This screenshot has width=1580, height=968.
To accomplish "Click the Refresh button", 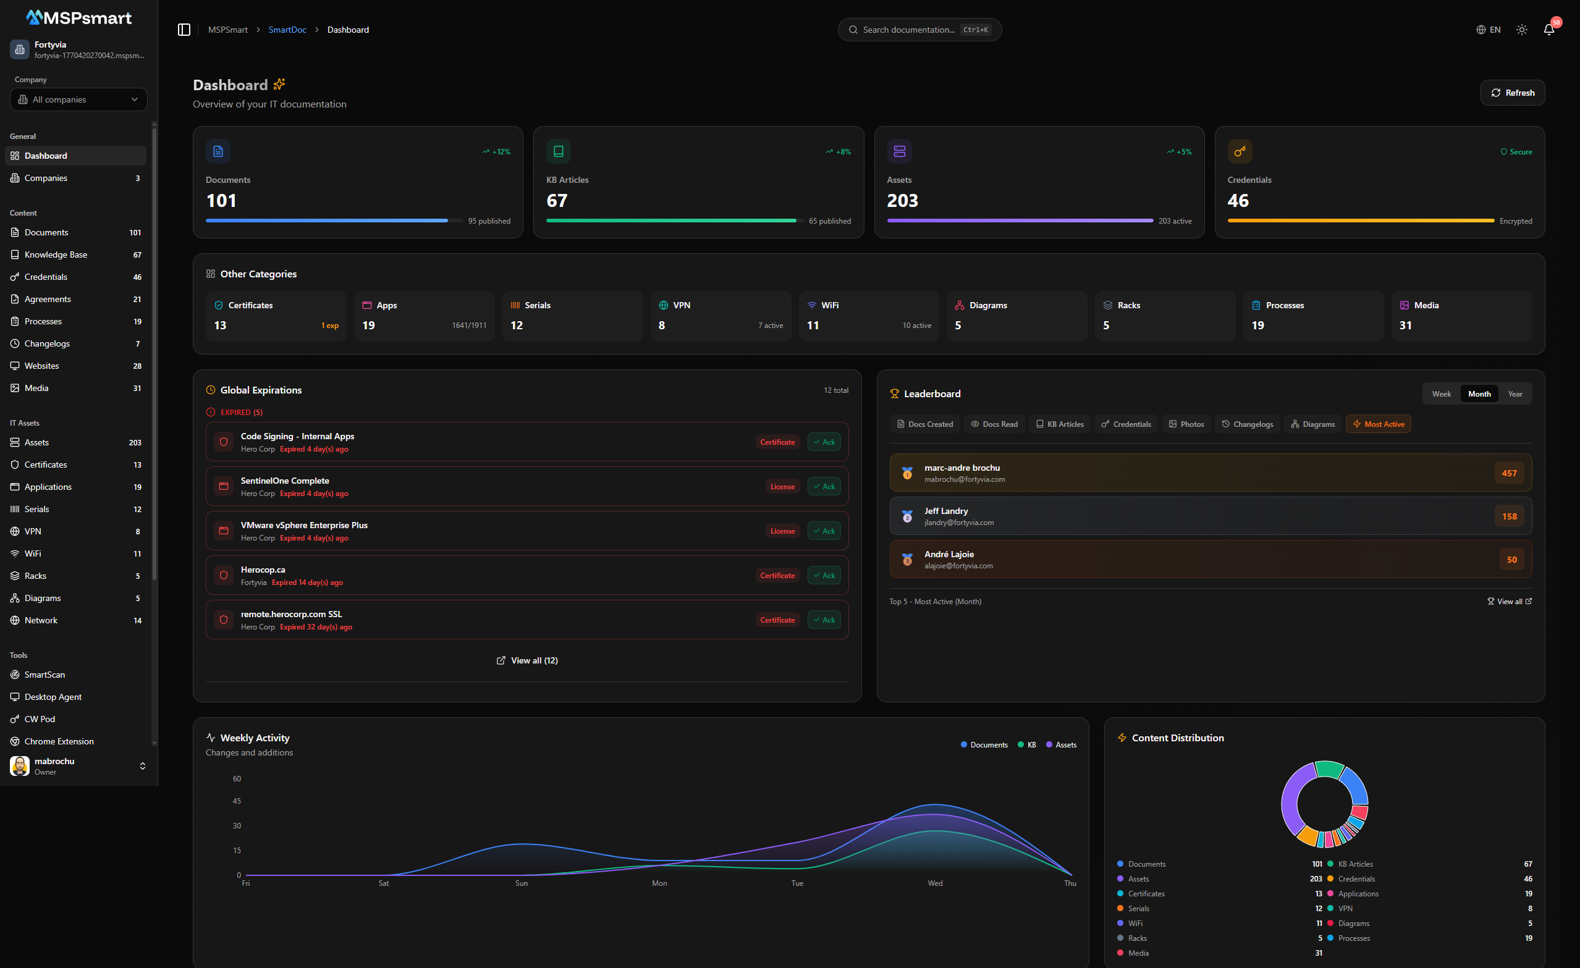I will coord(1512,92).
